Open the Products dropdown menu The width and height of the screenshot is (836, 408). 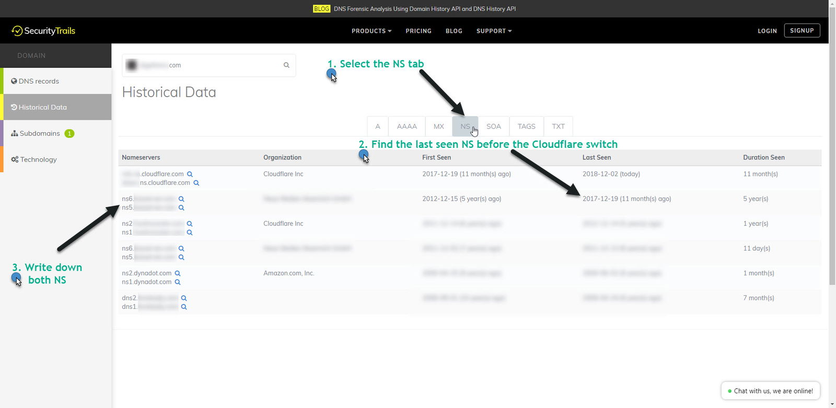point(371,31)
